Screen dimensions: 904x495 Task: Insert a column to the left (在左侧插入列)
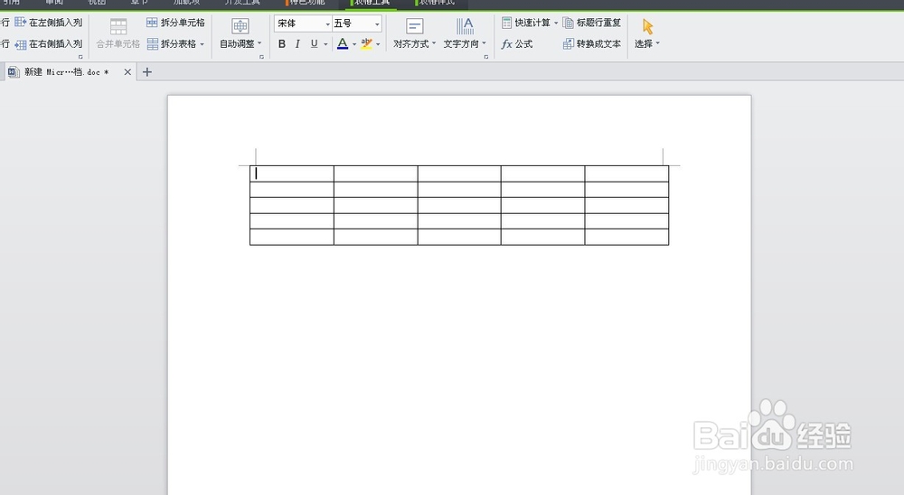pyautogui.click(x=49, y=23)
